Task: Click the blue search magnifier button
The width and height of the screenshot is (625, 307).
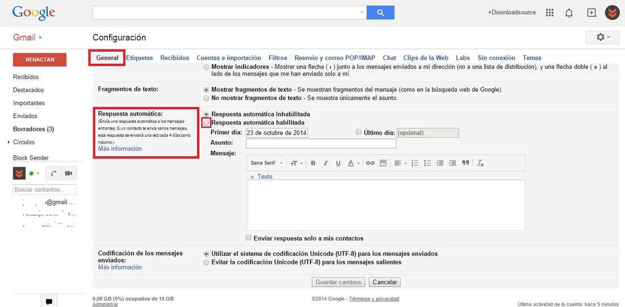Action: click(380, 13)
